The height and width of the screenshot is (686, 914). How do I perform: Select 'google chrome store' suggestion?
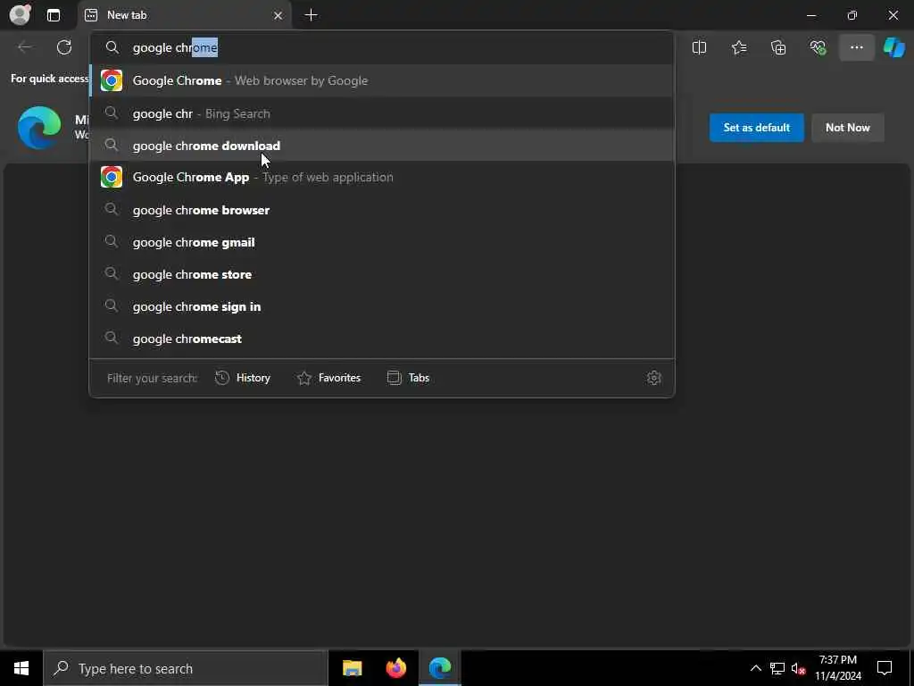pos(382,273)
